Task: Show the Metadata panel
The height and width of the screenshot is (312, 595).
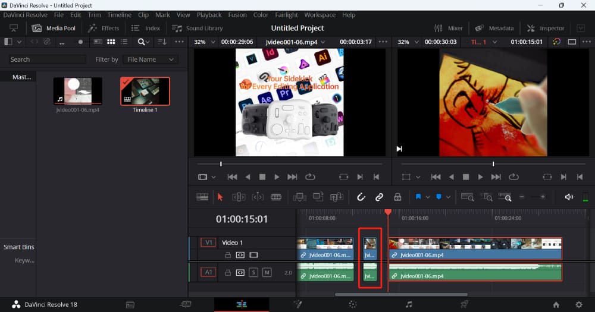Action: click(x=494, y=28)
